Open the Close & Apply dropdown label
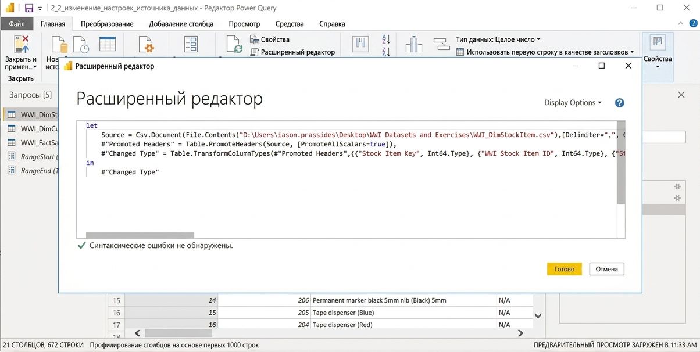The height and width of the screenshot is (352, 700). [x=21, y=63]
